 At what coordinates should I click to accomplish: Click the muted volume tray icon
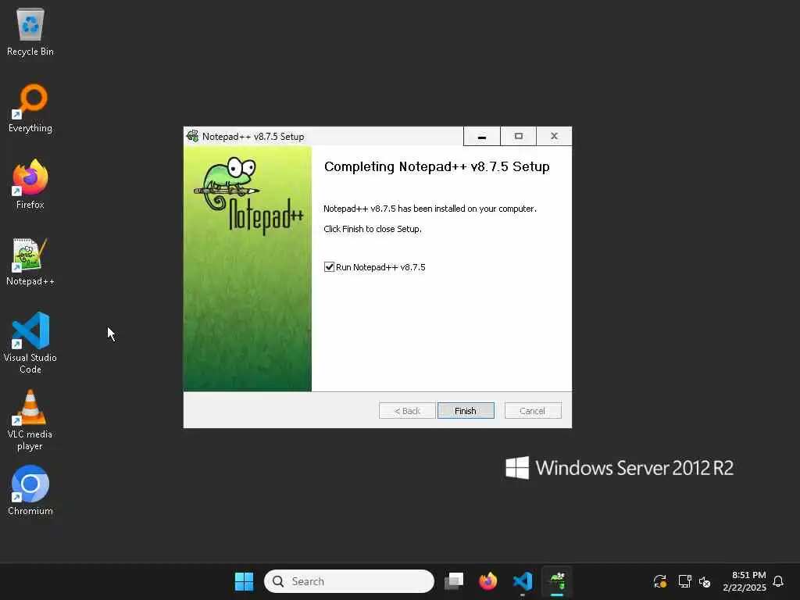tap(705, 581)
